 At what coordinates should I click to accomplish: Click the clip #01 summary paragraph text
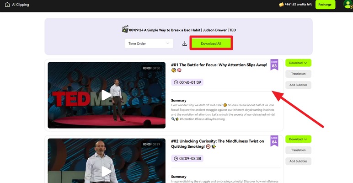point(223,112)
